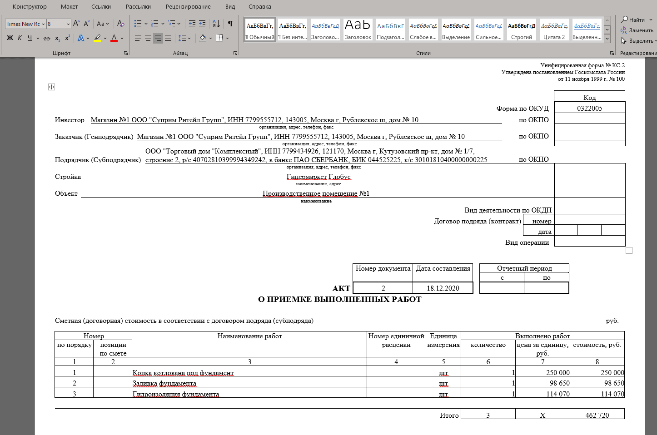The width and height of the screenshot is (657, 435).
Task: Expand the highlight color dropdown arrow
Action: (105, 38)
